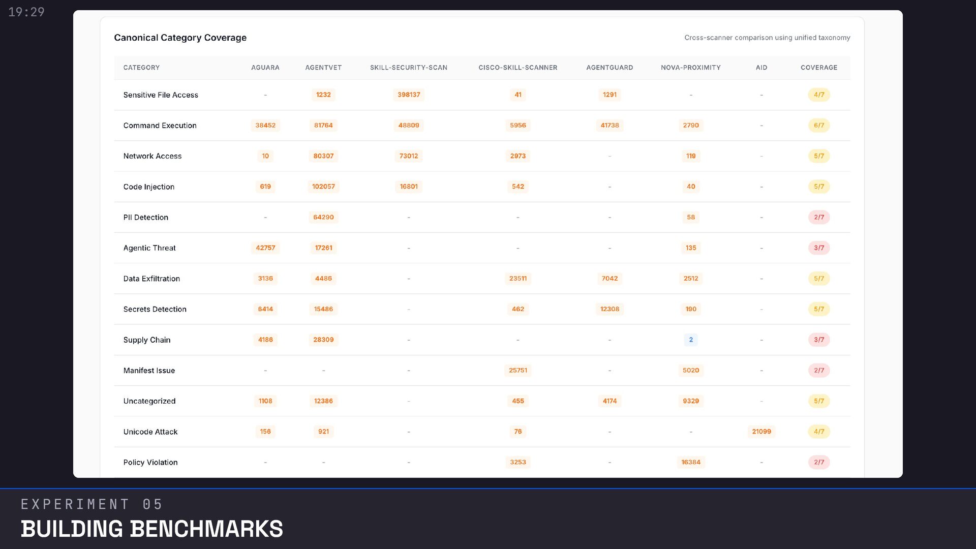976x549 pixels.
Task: Click the Canonical Category Coverage heading
Action: pos(180,38)
